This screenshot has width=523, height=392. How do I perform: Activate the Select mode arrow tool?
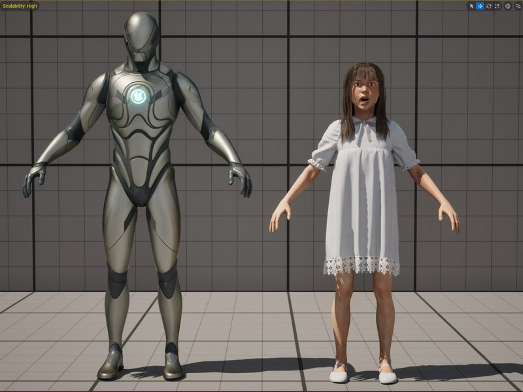click(471, 6)
